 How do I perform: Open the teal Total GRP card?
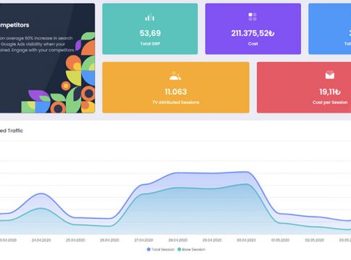click(x=150, y=29)
